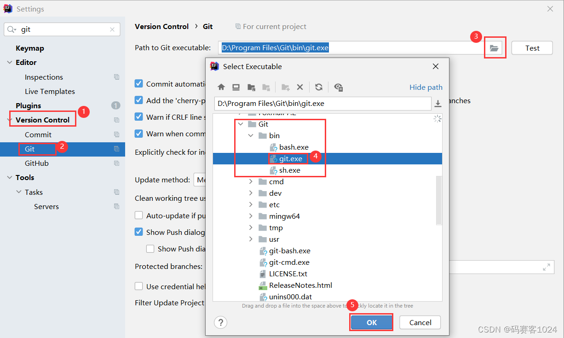Jump to Desktop directory icon

[x=236, y=87]
